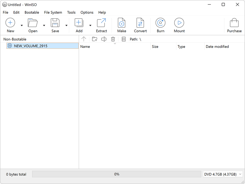
Task: Open the Bootable menu
Action: coord(32,13)
